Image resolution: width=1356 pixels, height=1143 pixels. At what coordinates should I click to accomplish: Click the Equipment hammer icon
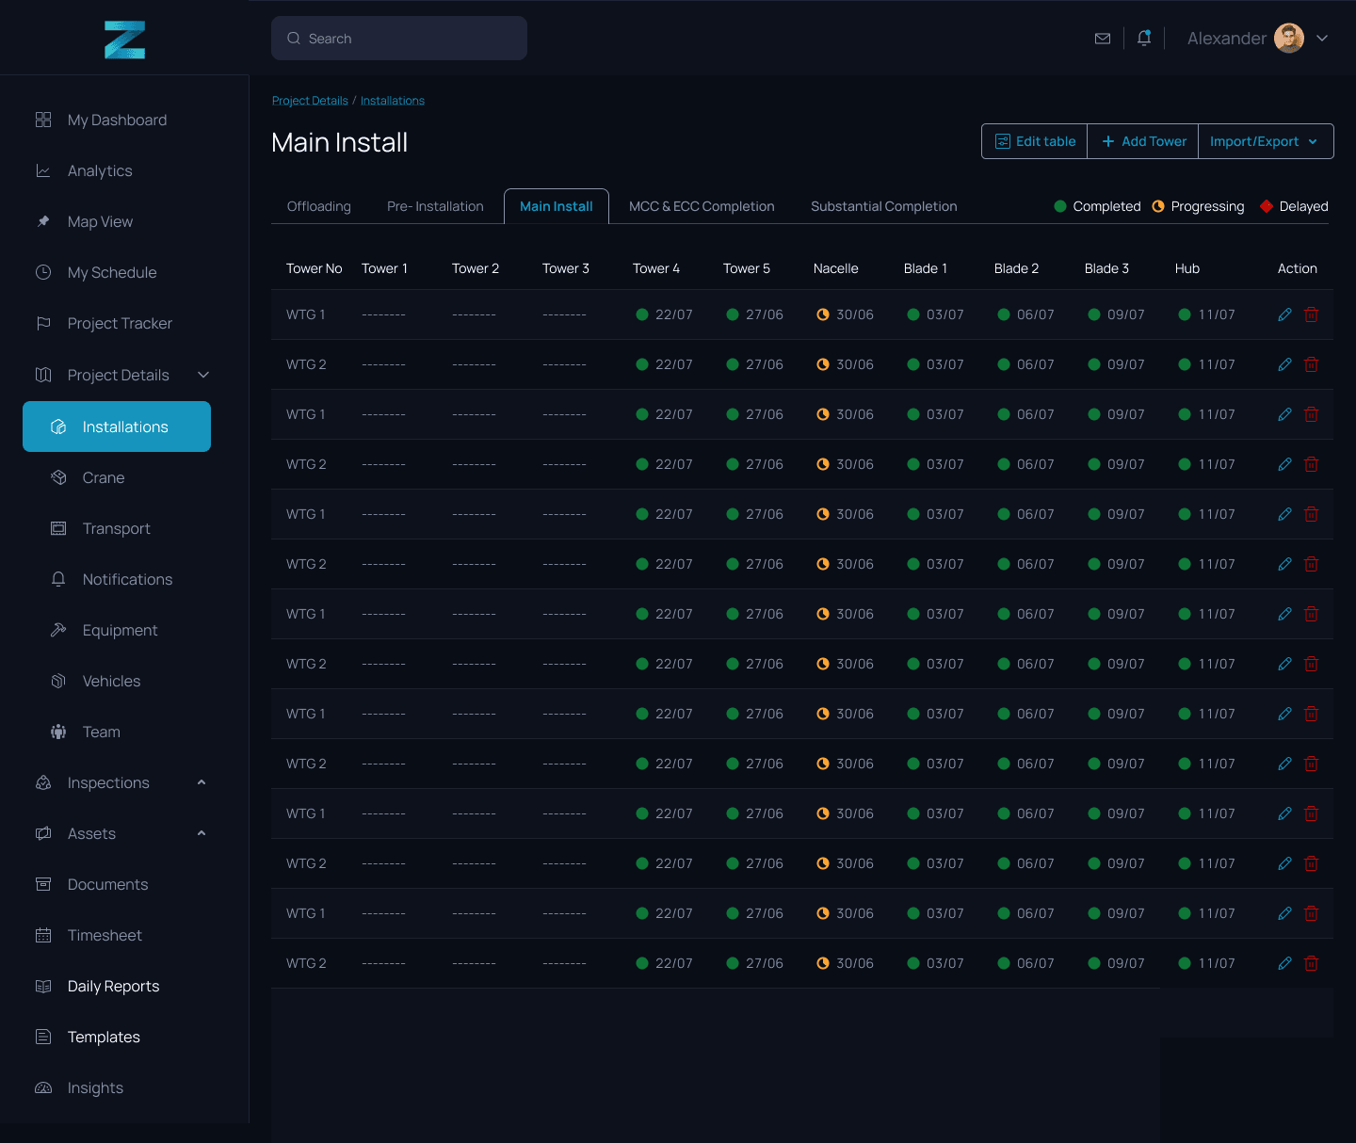click(58, 630)
